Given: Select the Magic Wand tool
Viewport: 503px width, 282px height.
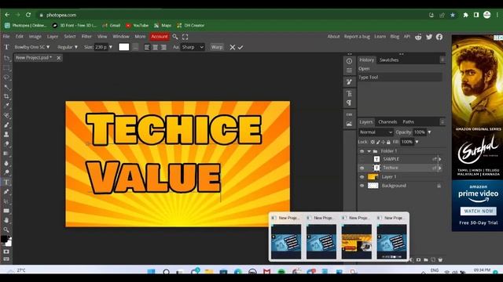Looking at the screenshot, I should 6,87.
